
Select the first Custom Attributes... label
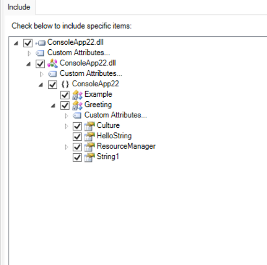click(78, 52)
